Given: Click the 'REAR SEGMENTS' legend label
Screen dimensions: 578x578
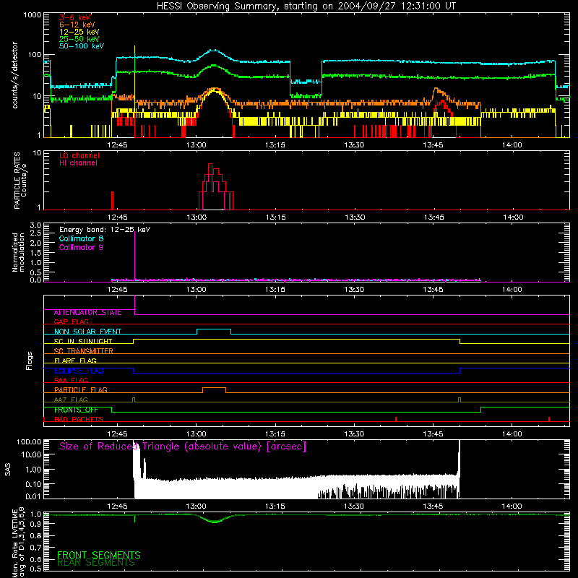Looking at the screenshot, I should [x=96, y=563].
